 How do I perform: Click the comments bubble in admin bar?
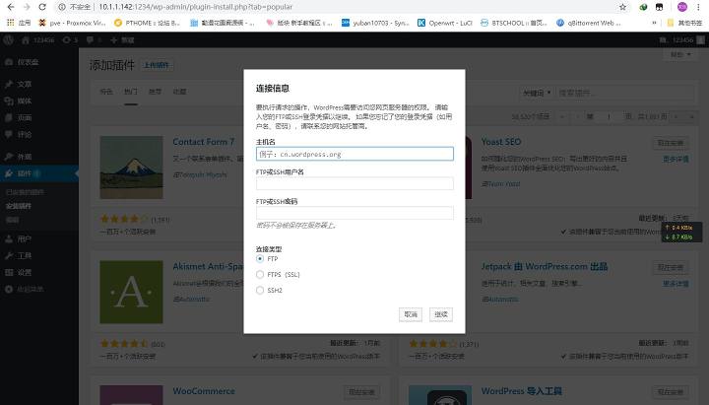(94, 39)
